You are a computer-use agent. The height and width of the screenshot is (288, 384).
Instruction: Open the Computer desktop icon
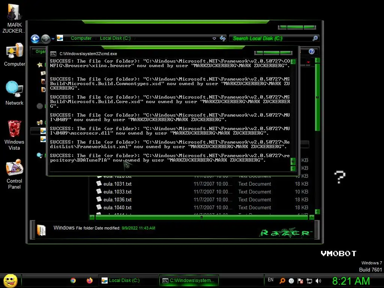coord(15,54)
